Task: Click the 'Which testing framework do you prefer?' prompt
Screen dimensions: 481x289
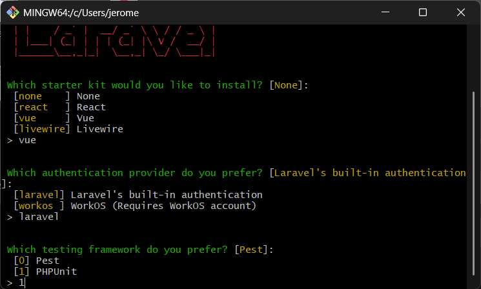Action: coord(117,250)
